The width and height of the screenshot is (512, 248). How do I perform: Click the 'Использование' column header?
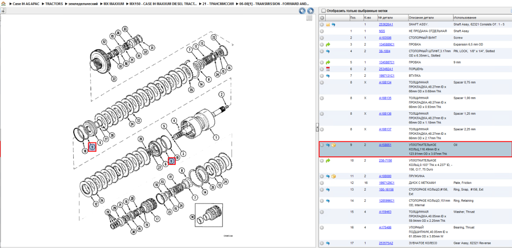click(x=482, y=17)
